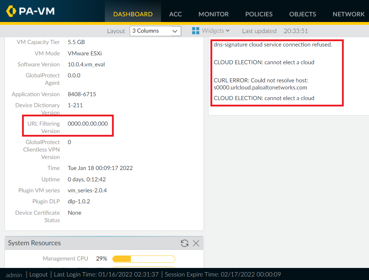The width and height of the screenshot is (369, 280).
Task: Open the Widgets grid icon
Action: pyautogui.click(x=196, y=31)
